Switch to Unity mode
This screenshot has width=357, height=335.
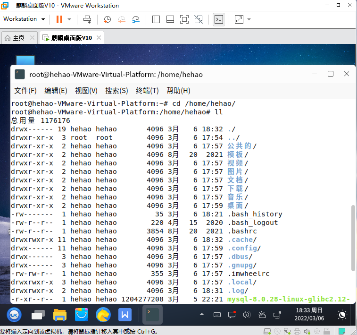[199, 19]
